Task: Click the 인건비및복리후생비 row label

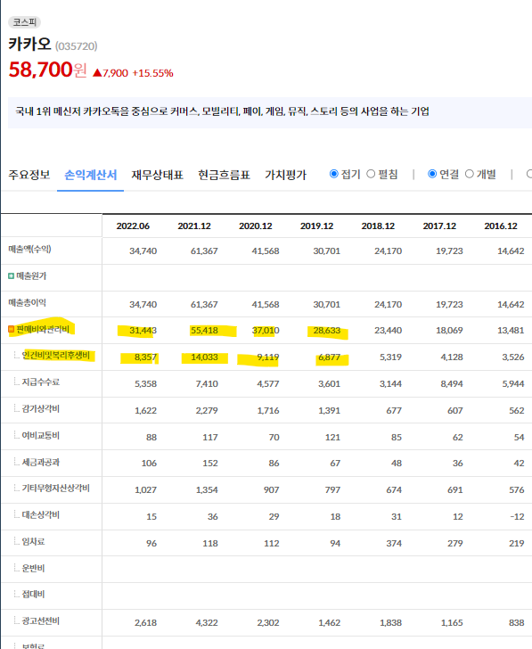Action: click(x=56, y=356)
